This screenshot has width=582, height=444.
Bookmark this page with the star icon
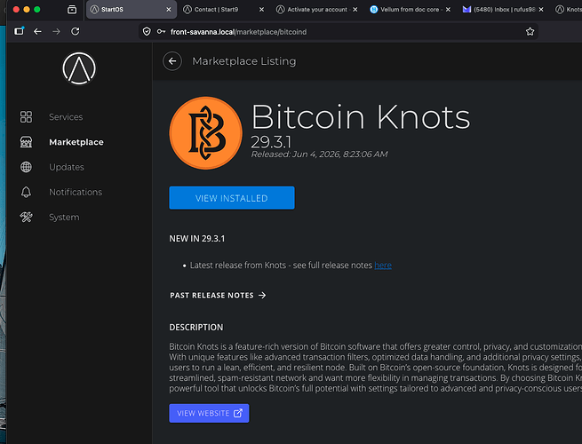tap(530, 32)
